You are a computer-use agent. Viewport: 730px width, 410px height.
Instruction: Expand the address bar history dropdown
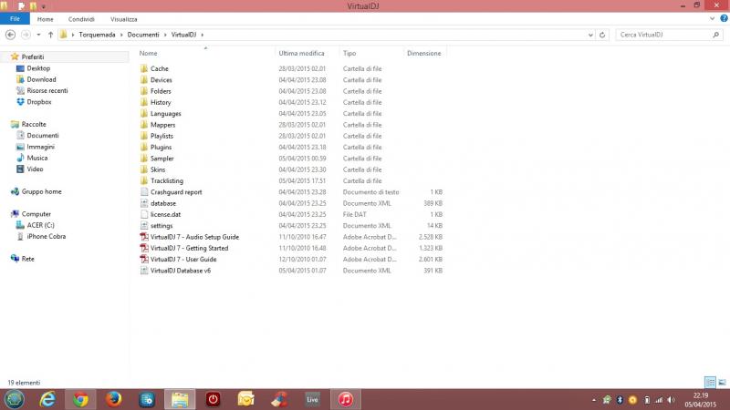click(590, 35)
